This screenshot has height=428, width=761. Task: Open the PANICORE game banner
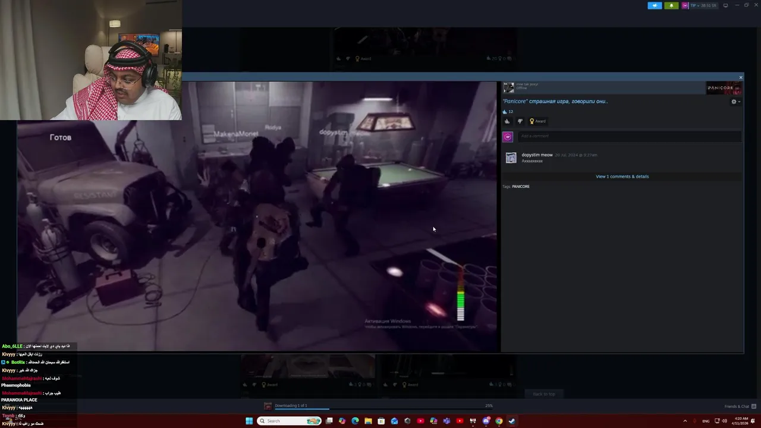[724, 88]
